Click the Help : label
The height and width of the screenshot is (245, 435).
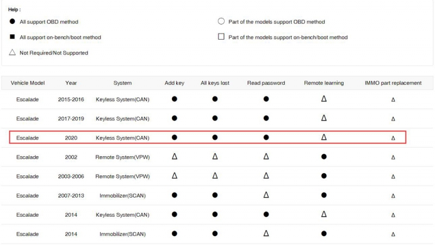[15, 9]
